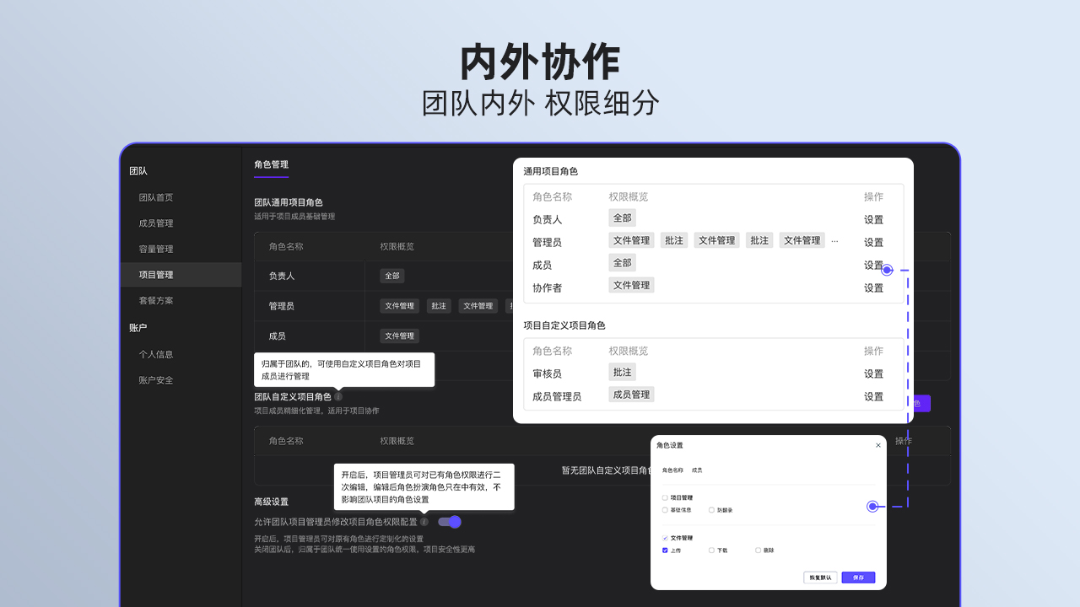Click the 恢复默认 button
The image size is (1080, 607).
pyautogui.click(x=820, y=577)
